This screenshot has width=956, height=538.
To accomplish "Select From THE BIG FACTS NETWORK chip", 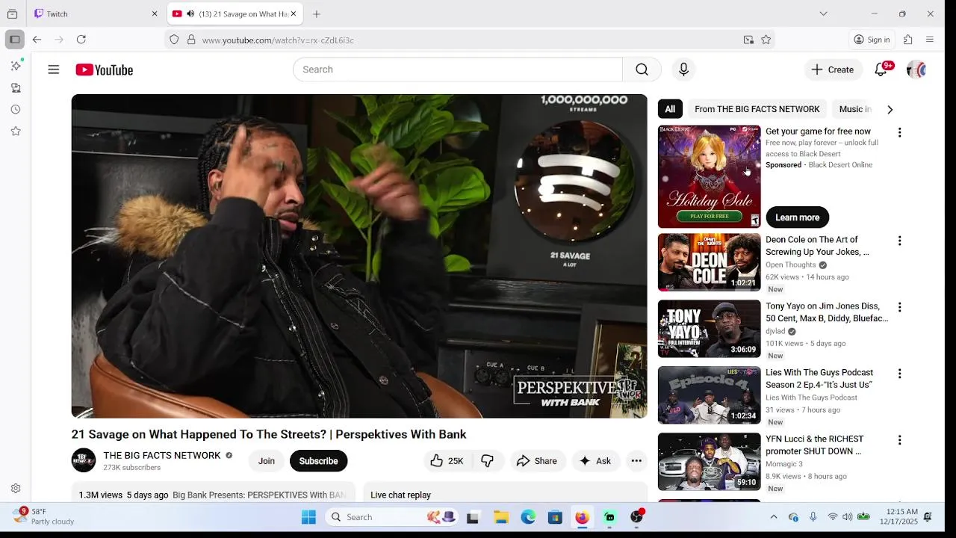I will tap(757, 109).
